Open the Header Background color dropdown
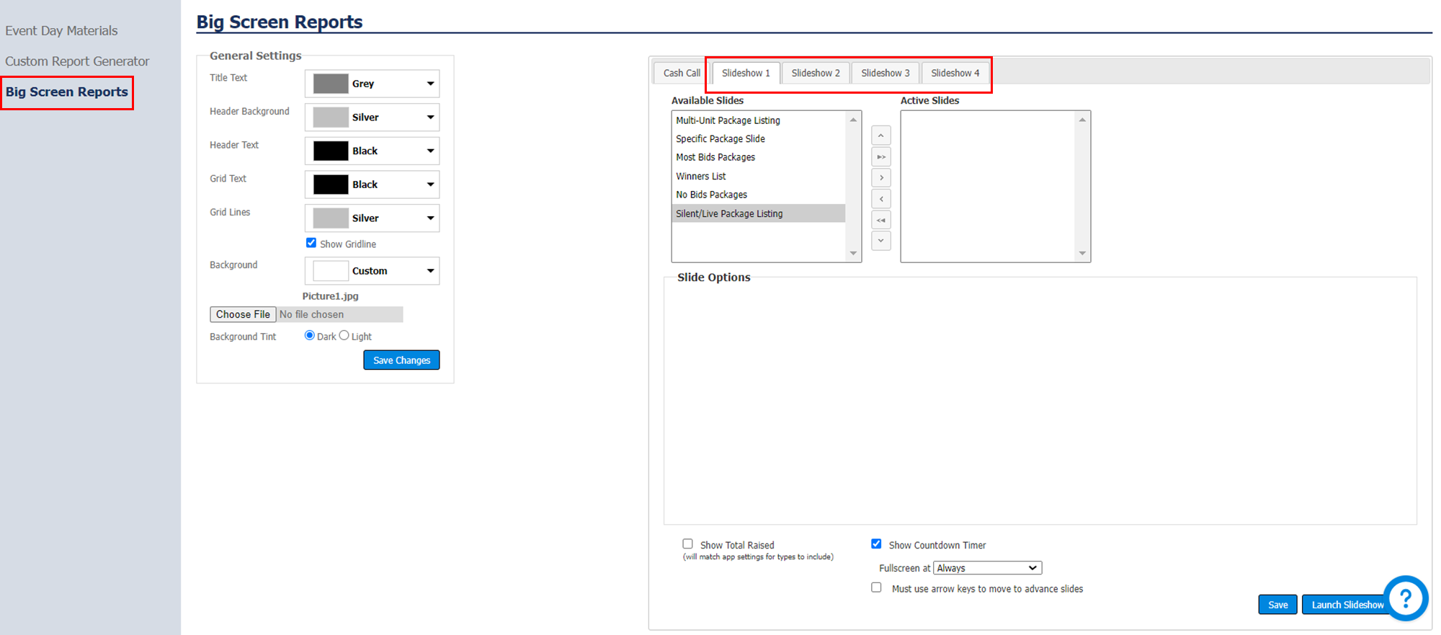The height and width of the screenshot is (635, 1441). tap(372, 117)
